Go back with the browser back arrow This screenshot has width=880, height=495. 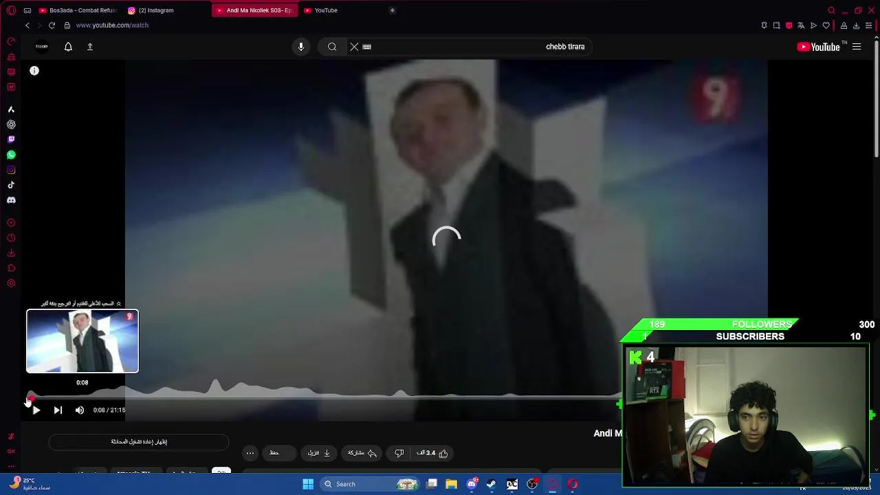27,25
